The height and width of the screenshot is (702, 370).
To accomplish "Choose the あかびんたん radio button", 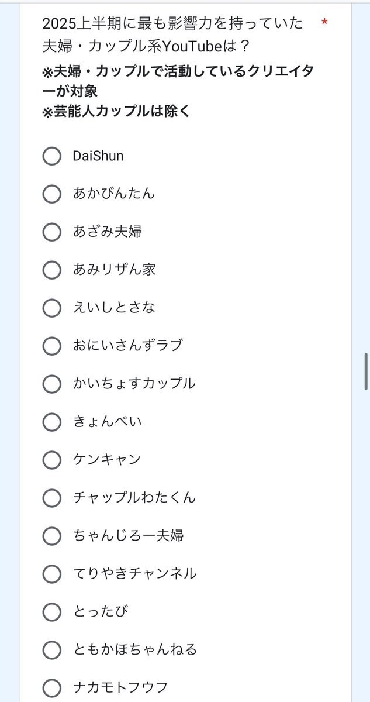I will click(52, 194).
